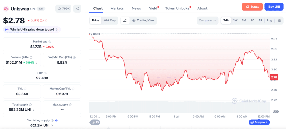Screen dimensions: 286x129
Task: Click the AI icon beside price question
Action: click(x=7, y=30)
